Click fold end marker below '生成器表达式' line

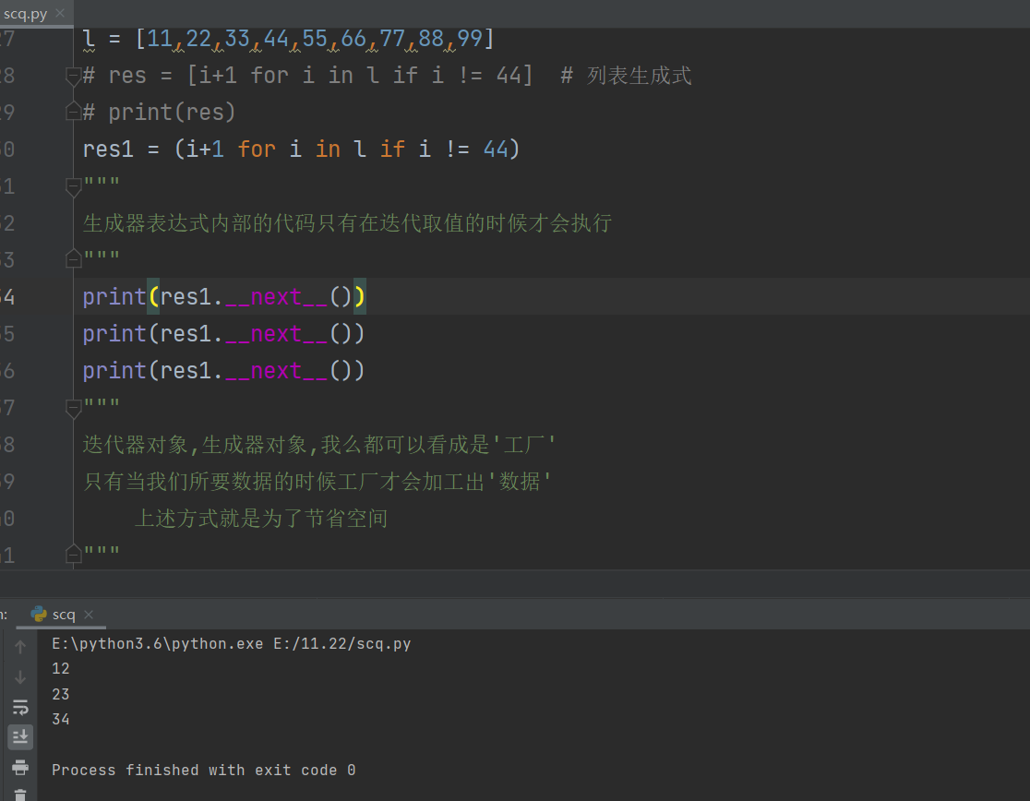[x=74, y=260]
